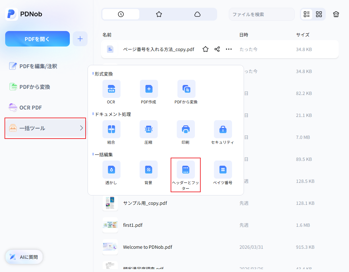This screenshot has width=349, height=272.
Task: Click the trash icon at top right
Action: coord(336,14)
